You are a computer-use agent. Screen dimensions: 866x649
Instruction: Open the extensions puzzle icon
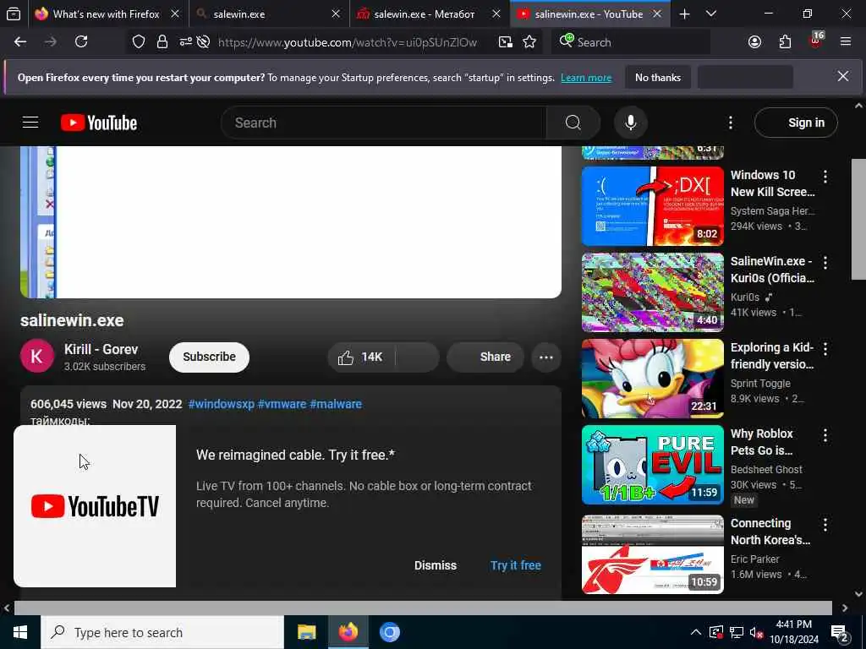[x=785, y=42]
